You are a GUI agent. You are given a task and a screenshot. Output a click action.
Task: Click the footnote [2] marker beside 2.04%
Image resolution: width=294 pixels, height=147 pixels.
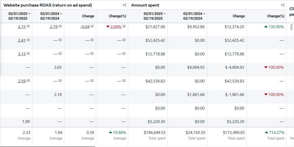coord(124,26)
